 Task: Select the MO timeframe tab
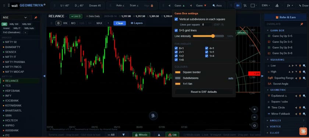click(73, 23)
